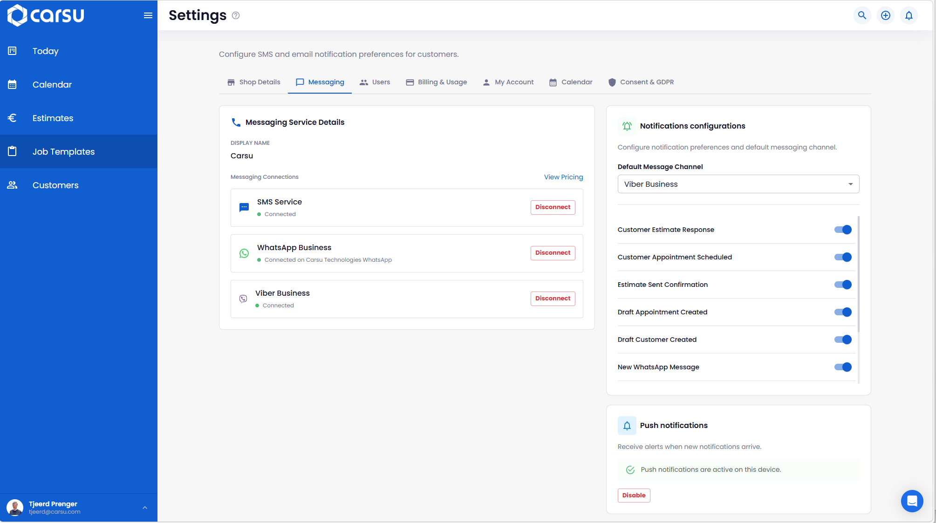Screen dimensions: 936x523
Task: Click the View Pricing link
Action: [x=563, y=177]
